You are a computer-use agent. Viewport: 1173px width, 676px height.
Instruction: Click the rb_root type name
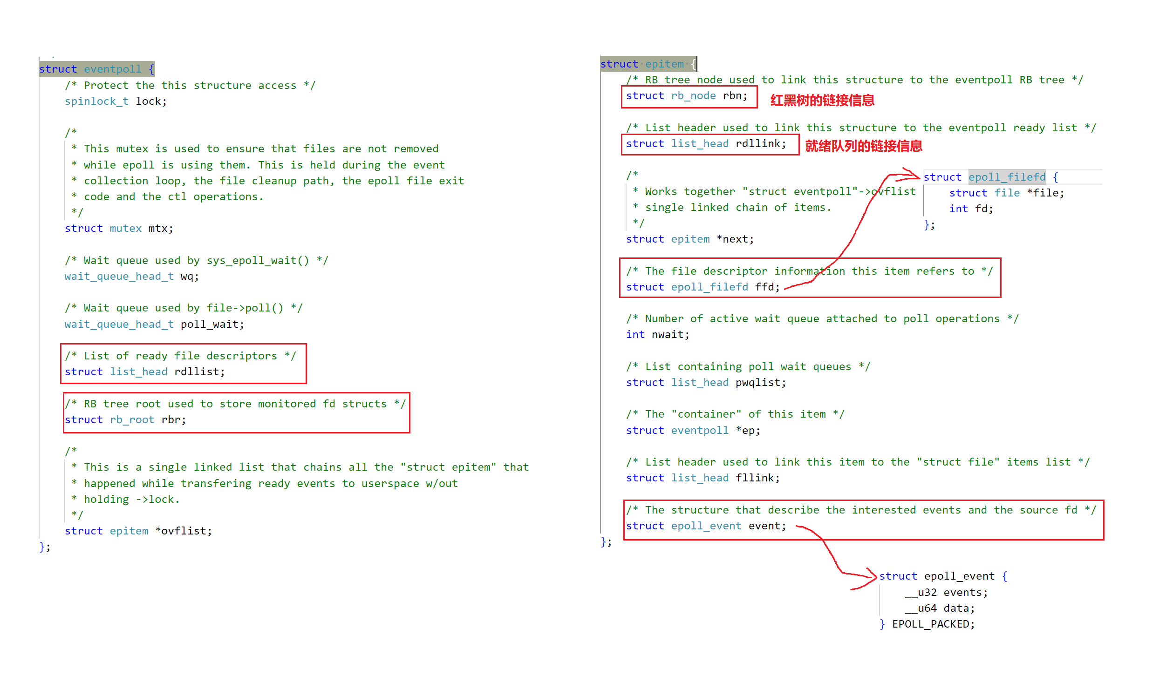(132, 419)
